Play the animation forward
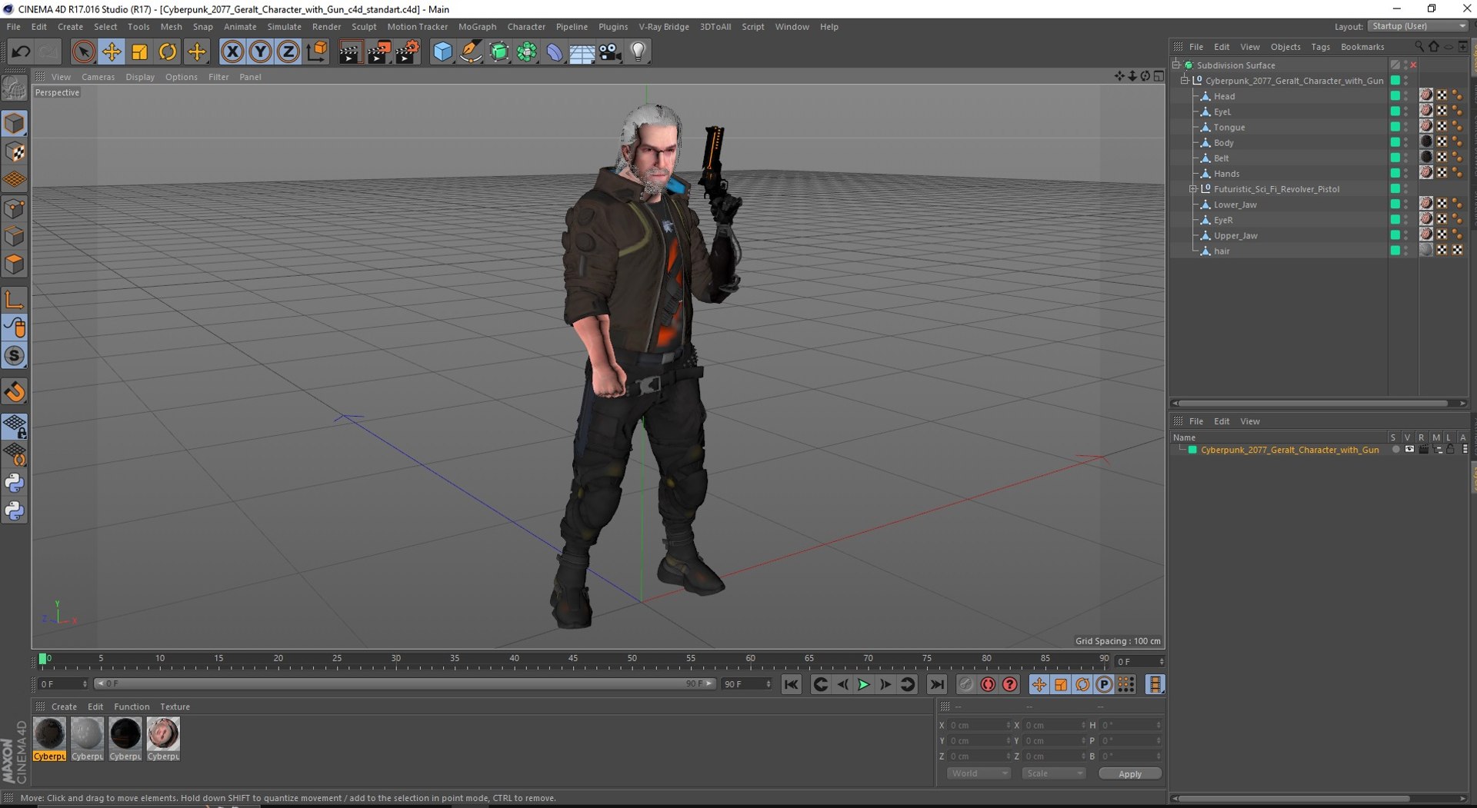This screenshot has height=808, width=1477. [x=864, y=684]
